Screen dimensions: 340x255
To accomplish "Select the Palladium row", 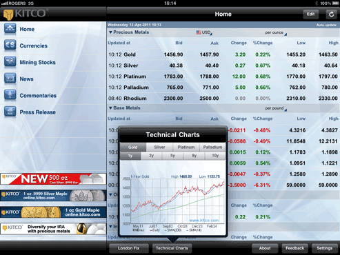I will tap(223, 88).
